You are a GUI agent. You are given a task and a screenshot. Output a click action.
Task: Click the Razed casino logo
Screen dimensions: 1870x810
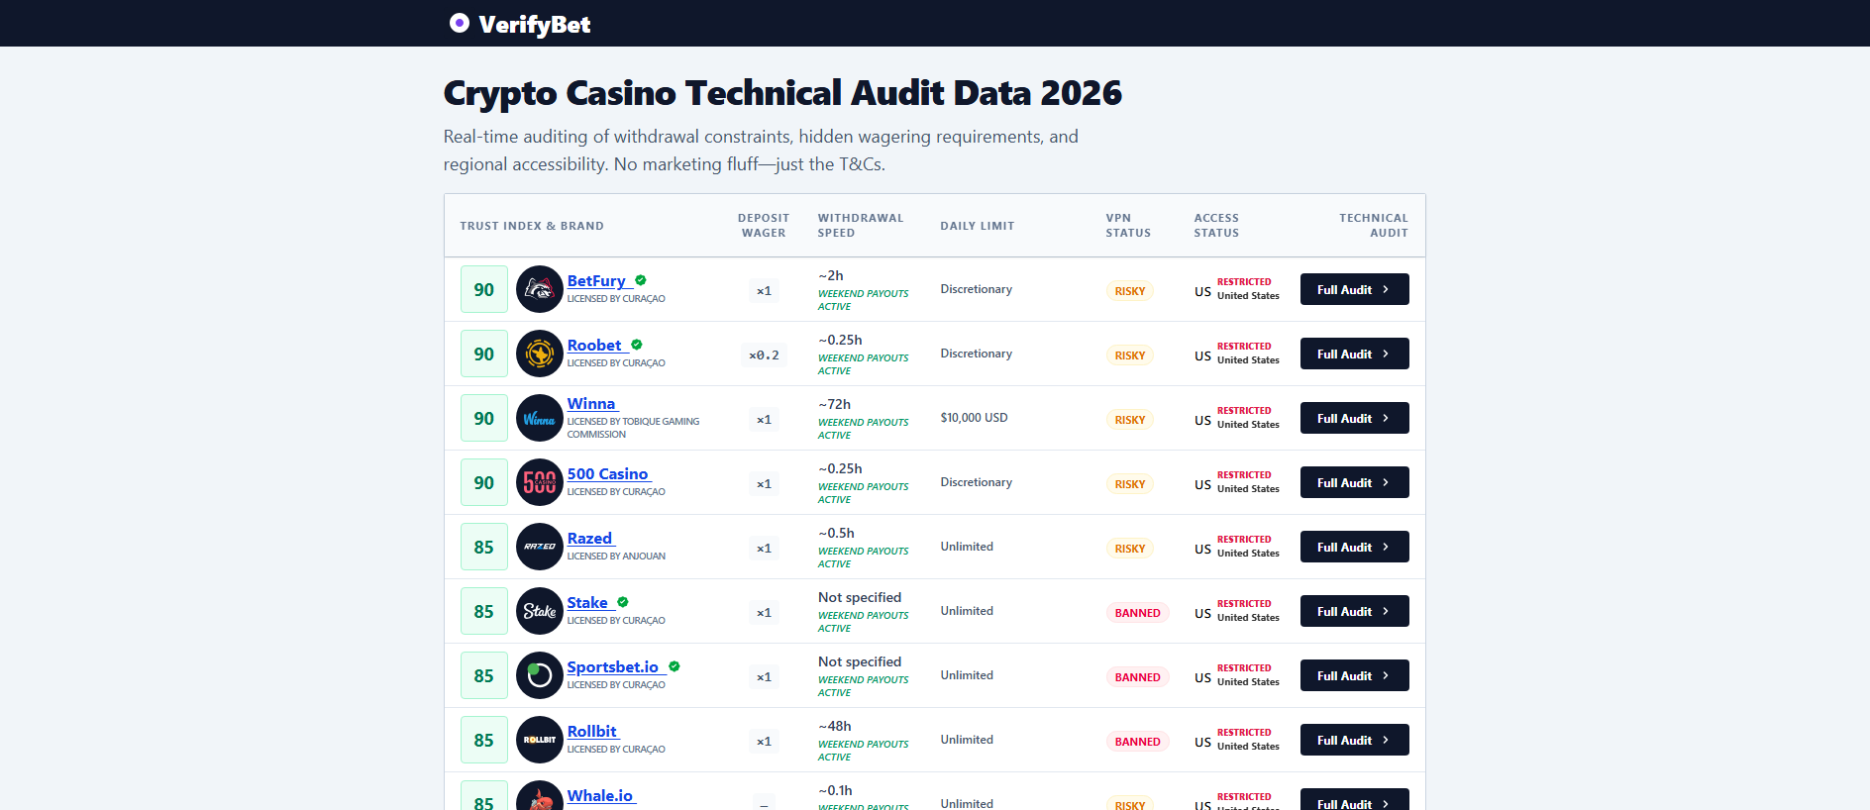click(540, 547)
